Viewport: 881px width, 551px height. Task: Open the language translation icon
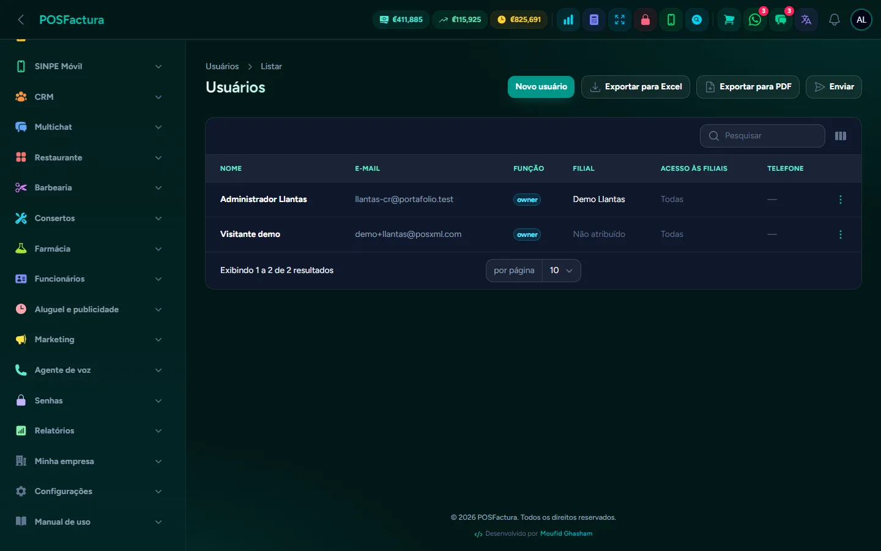(806, 20)
